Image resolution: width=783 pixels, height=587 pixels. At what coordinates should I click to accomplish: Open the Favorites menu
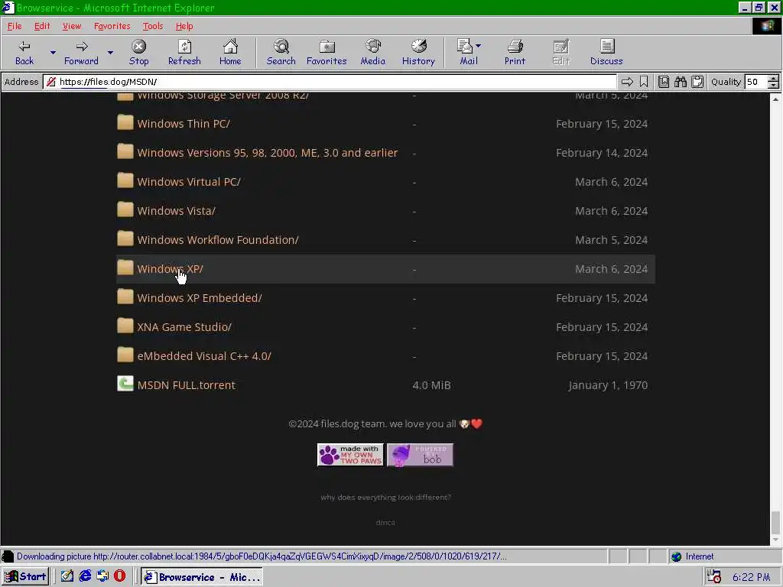(112, 26)
